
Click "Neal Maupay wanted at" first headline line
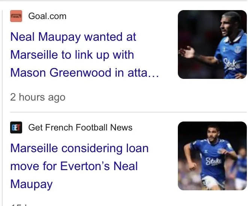[73, 37]
